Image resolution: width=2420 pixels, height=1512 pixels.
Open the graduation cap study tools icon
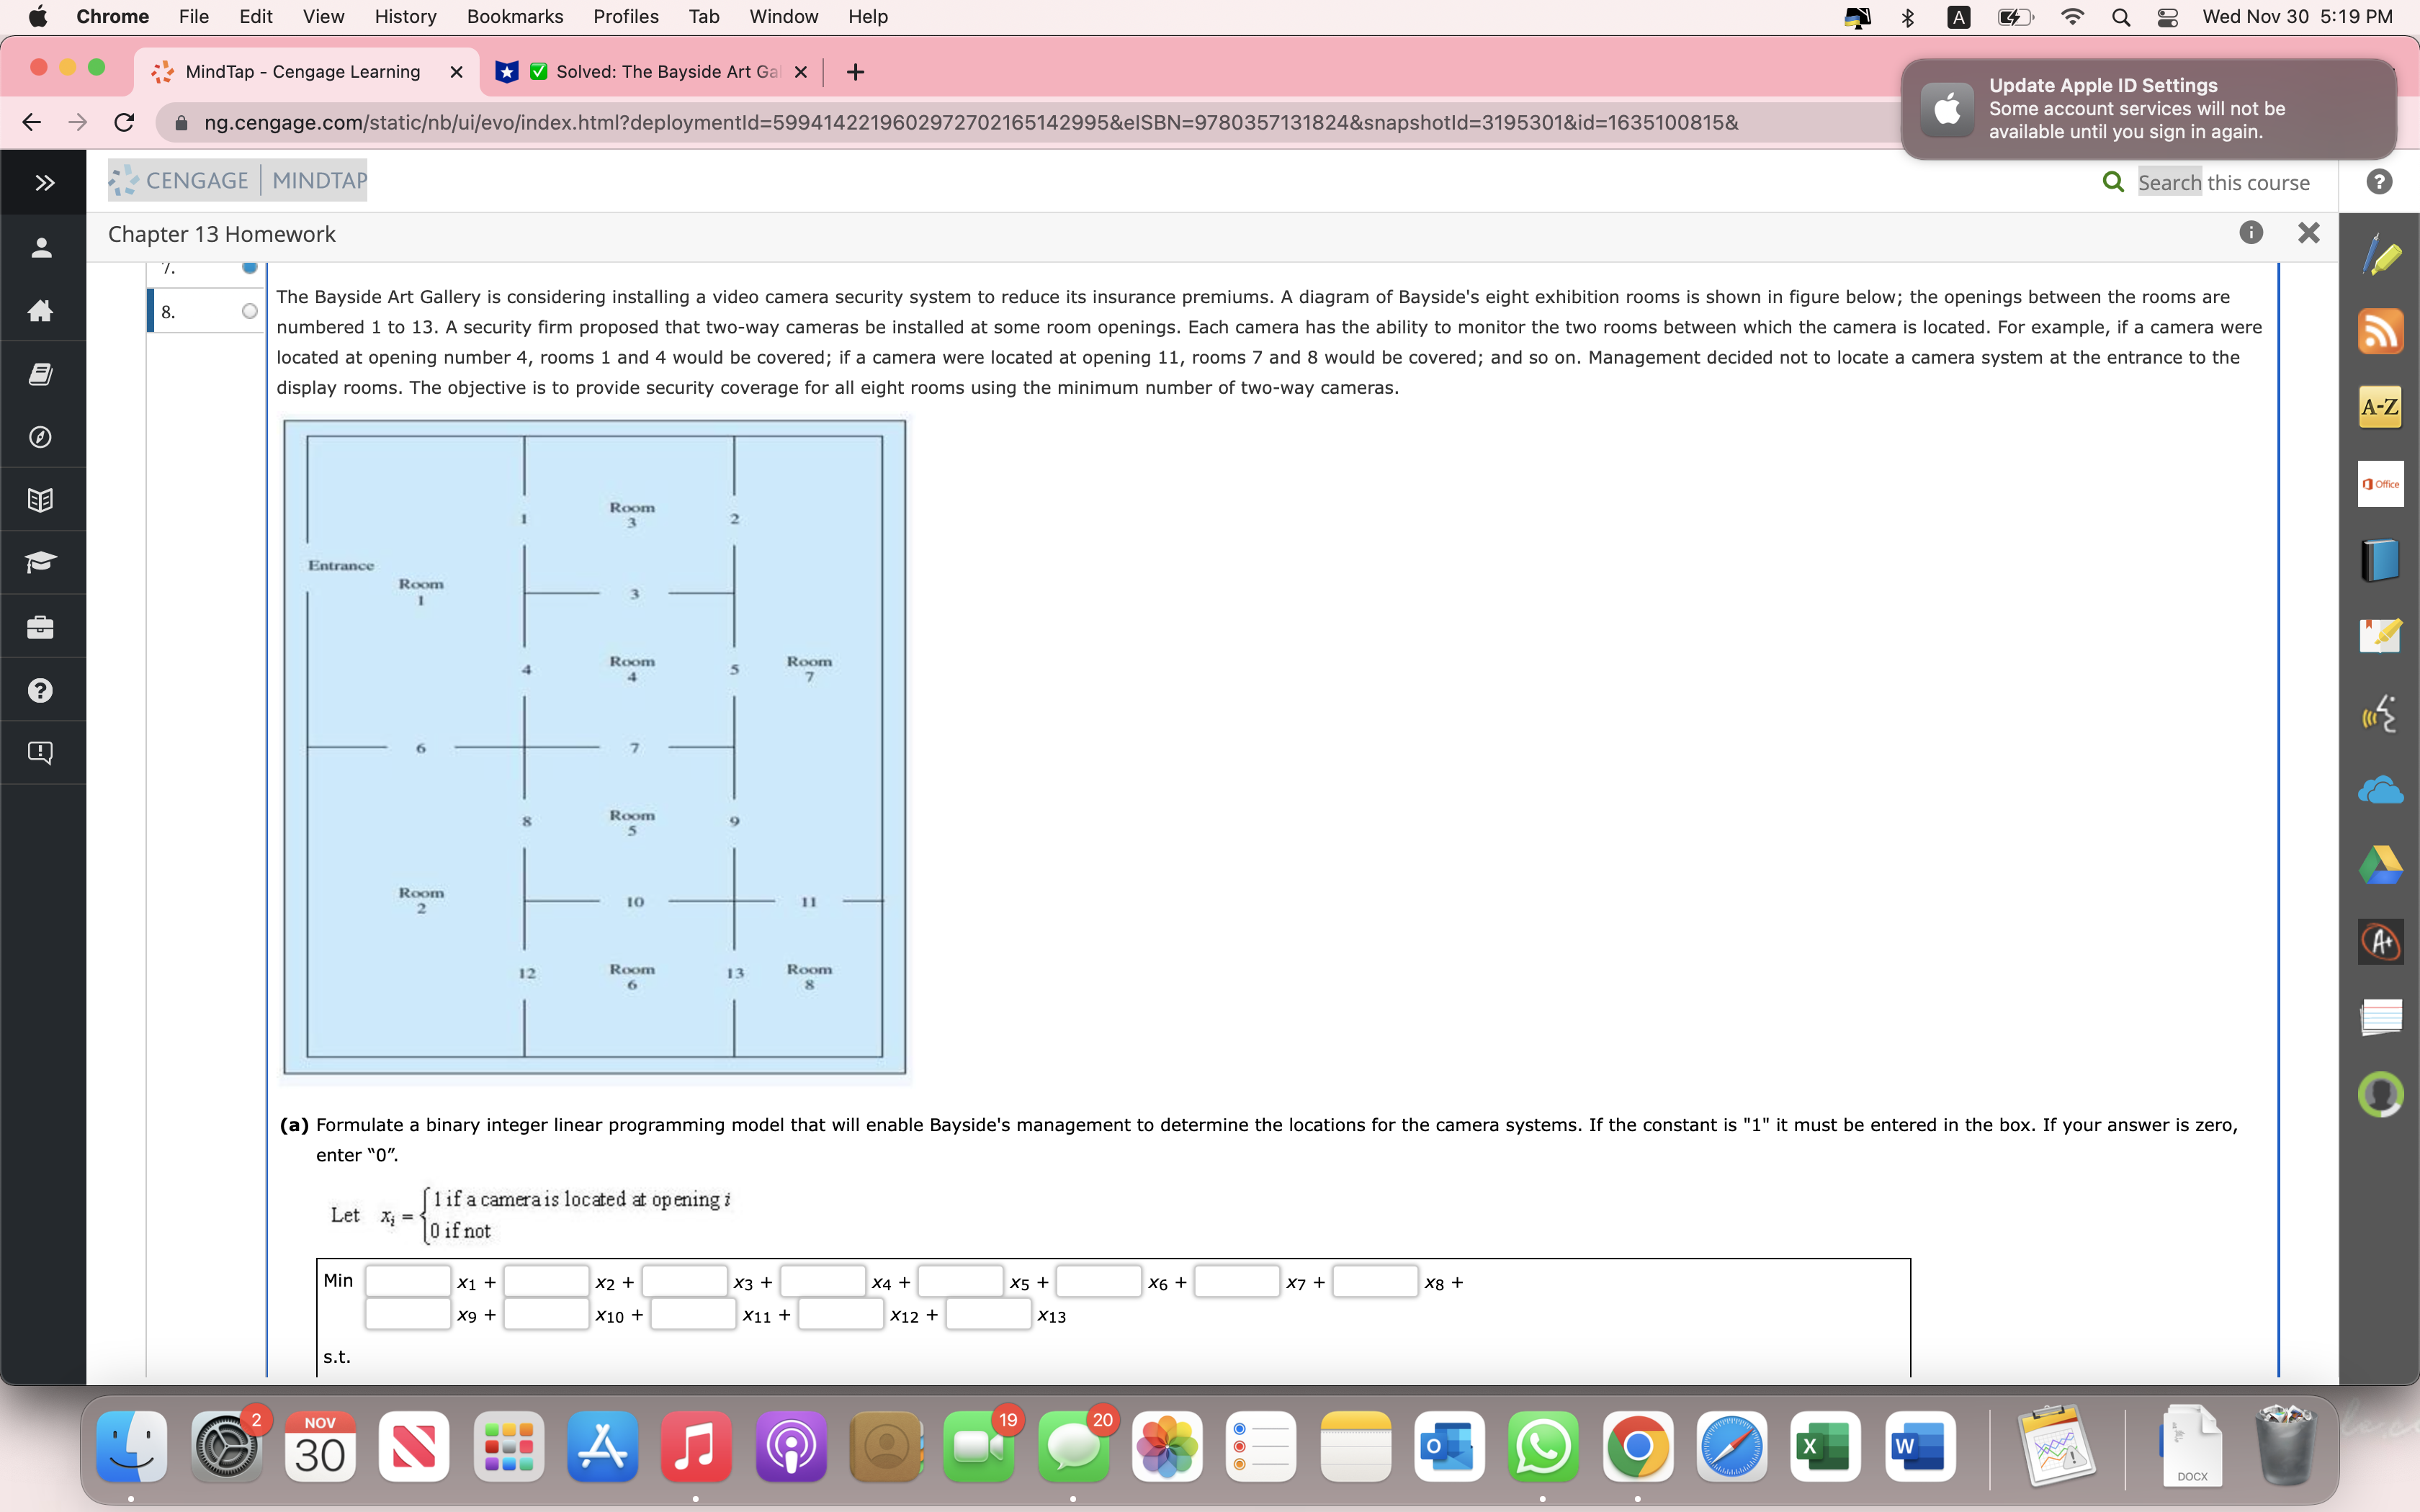(42, 562)
